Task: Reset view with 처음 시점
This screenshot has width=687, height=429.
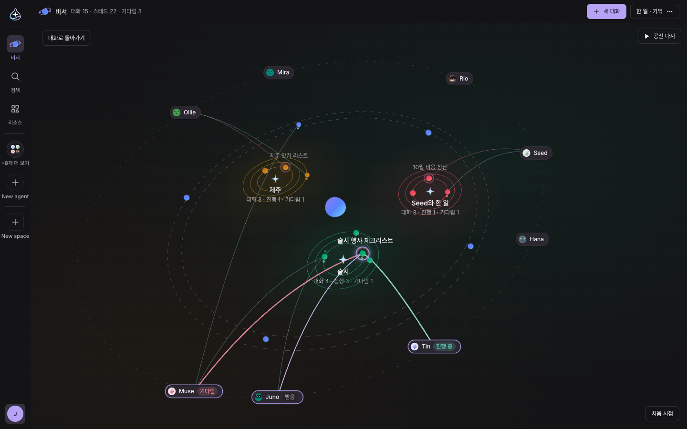Action: 662,414
